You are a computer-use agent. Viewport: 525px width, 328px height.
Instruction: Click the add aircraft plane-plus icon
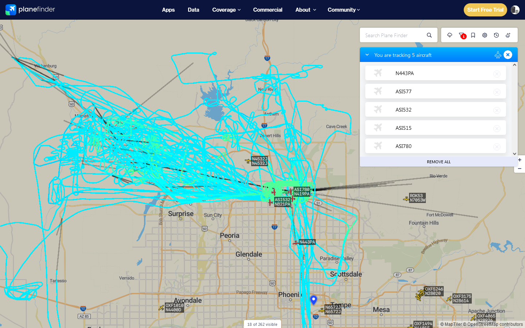pos(508,35)
